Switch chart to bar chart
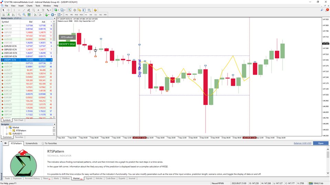 [x=3, y=15]
